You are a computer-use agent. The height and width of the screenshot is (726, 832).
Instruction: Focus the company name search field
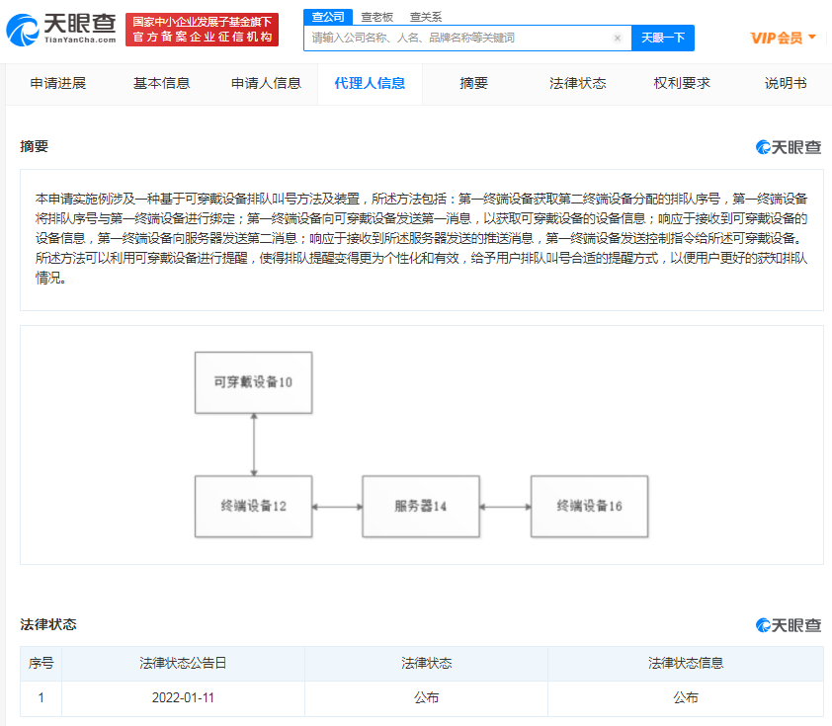(x=459, y=39)
